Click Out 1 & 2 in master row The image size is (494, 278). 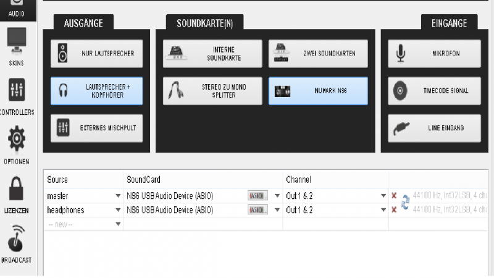pos(299,196)
